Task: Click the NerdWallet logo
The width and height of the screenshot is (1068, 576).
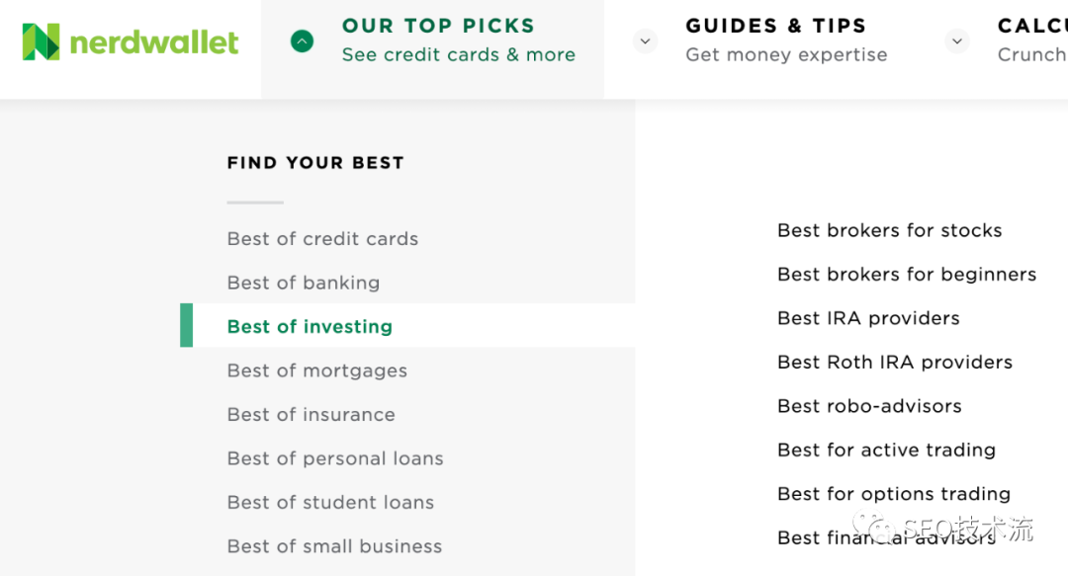Action: point(131,41)
